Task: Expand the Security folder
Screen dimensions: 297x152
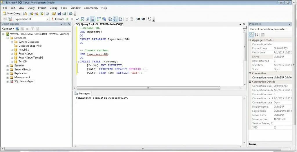Action: click(8, 66)
